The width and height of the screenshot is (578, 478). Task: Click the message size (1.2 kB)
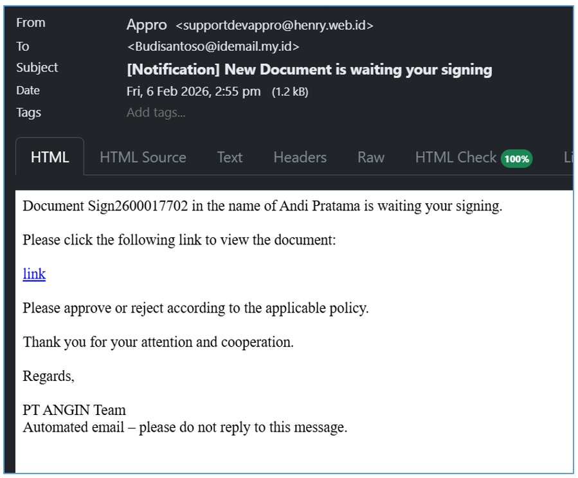(x=290, y=92)
